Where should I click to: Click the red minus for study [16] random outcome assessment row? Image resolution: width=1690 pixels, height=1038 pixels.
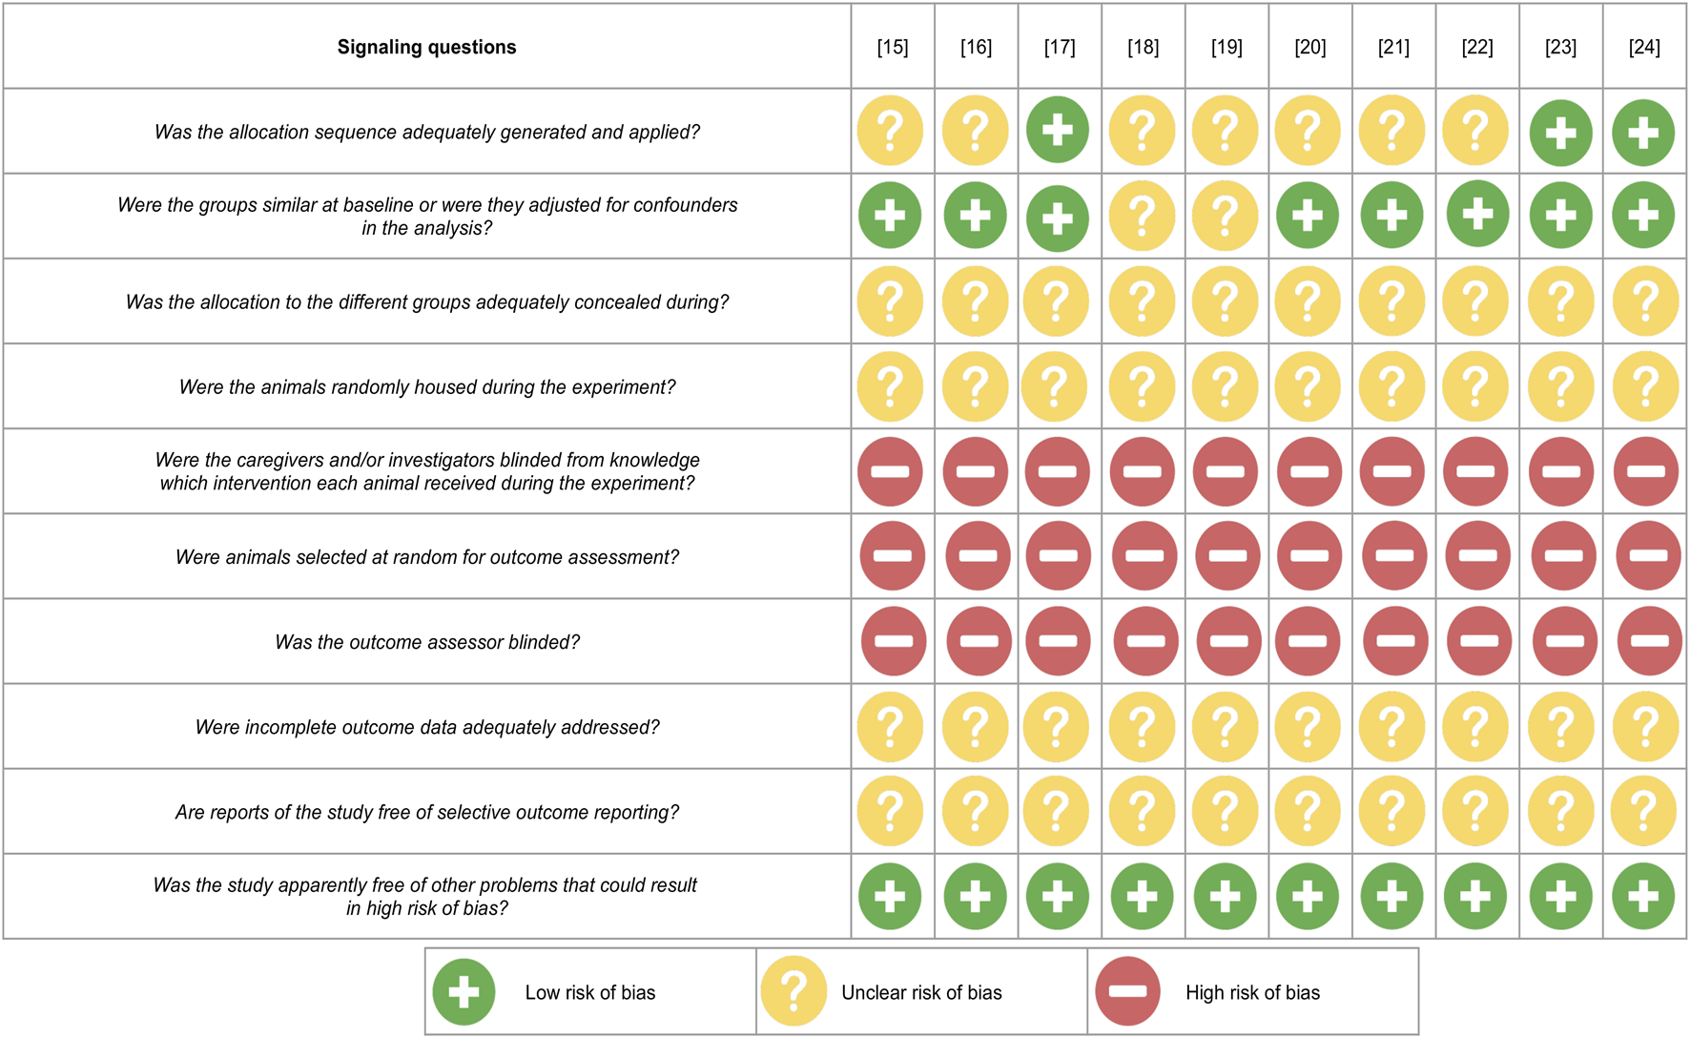coord(978,556)
